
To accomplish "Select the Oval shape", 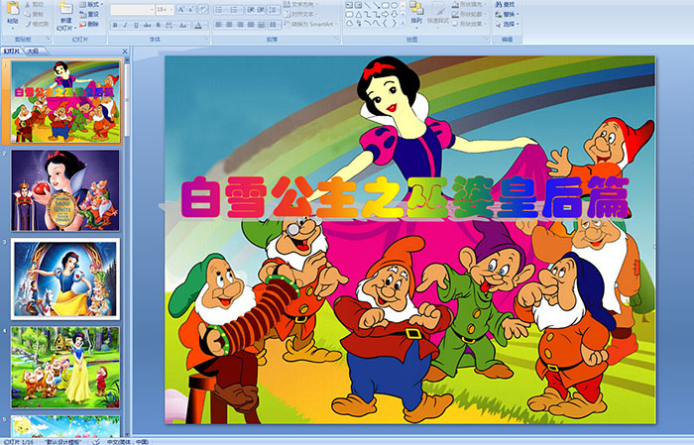I will (395, 5).
